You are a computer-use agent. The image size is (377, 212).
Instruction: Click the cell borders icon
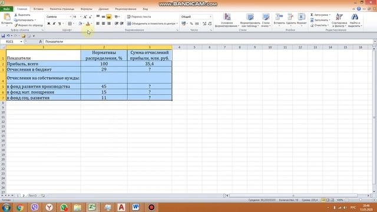pos(70,24)
